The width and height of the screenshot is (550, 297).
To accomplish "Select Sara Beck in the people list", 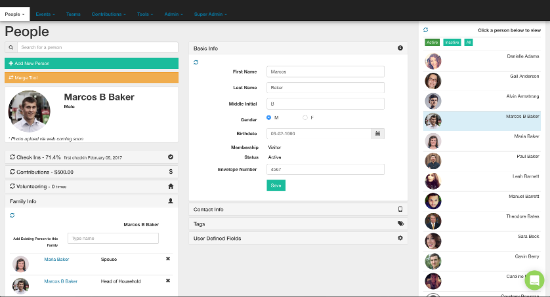I will (482, 241).
